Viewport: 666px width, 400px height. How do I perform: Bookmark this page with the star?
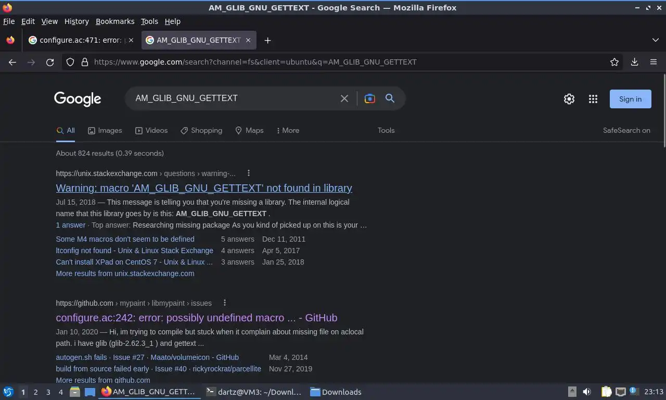click(614, 62)
